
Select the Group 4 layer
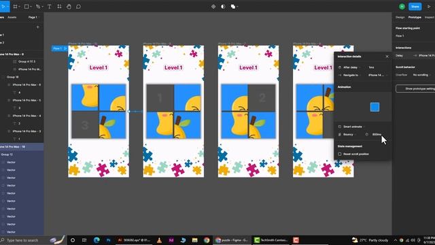pyautogui.click(x=27, y=62)
